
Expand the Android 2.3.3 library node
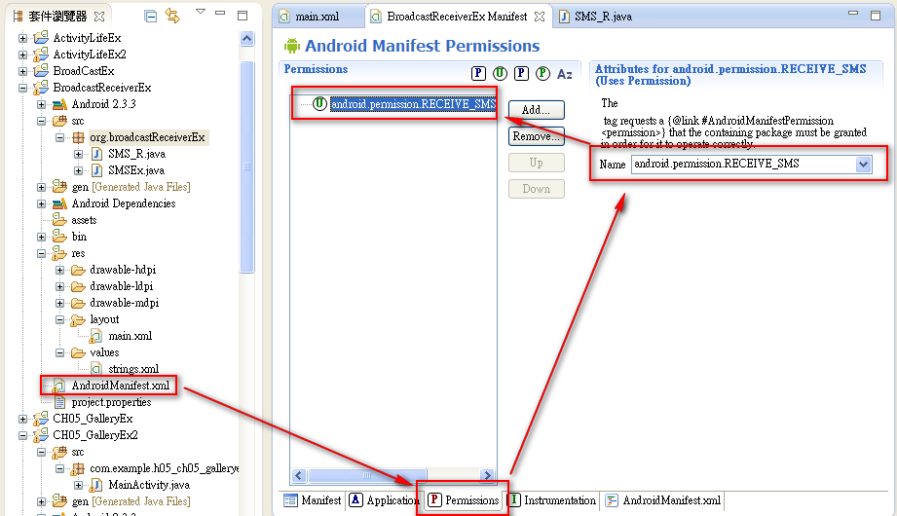tap(41, 105)
